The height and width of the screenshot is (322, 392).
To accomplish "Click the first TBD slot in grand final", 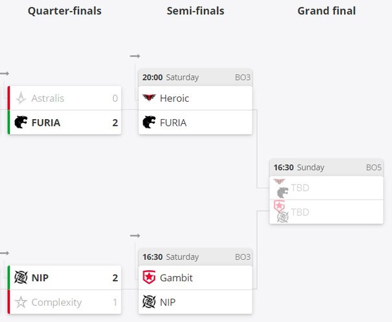I will pyautogui.click(x=326, y=188).
